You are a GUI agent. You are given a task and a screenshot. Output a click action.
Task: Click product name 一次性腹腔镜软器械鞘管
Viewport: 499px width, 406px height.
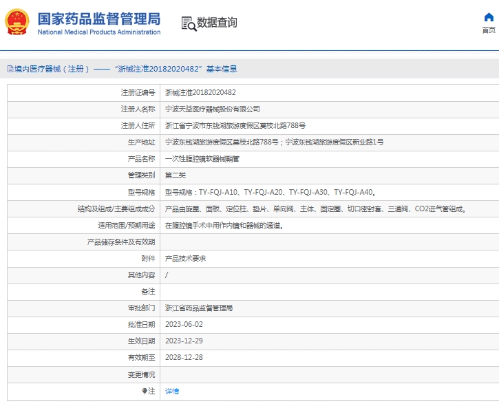pos(202,159)
